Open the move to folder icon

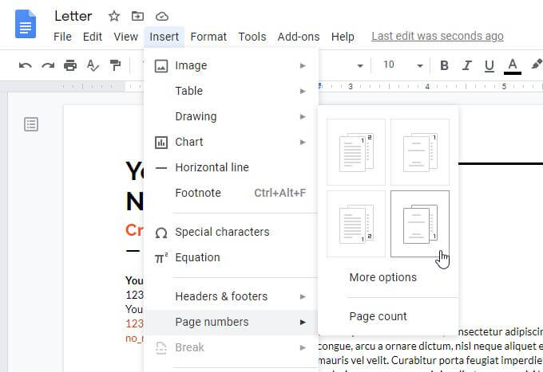138,16
